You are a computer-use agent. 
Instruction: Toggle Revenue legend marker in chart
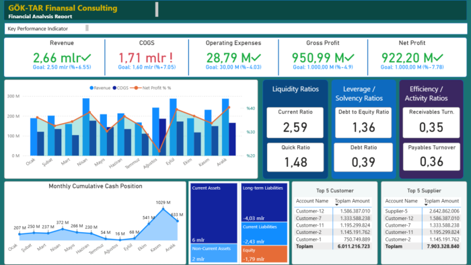pos(92,88)
